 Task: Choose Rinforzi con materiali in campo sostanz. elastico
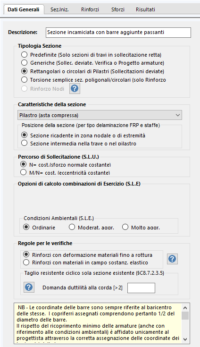(x=26, y=262)
